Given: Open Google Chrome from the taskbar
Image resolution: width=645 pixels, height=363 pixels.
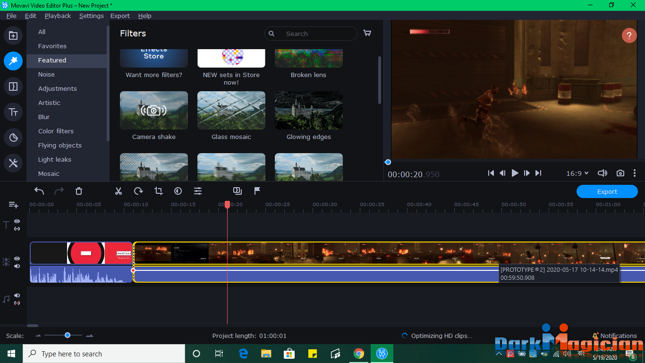Looking at the screenshot, I should (359, 354).
